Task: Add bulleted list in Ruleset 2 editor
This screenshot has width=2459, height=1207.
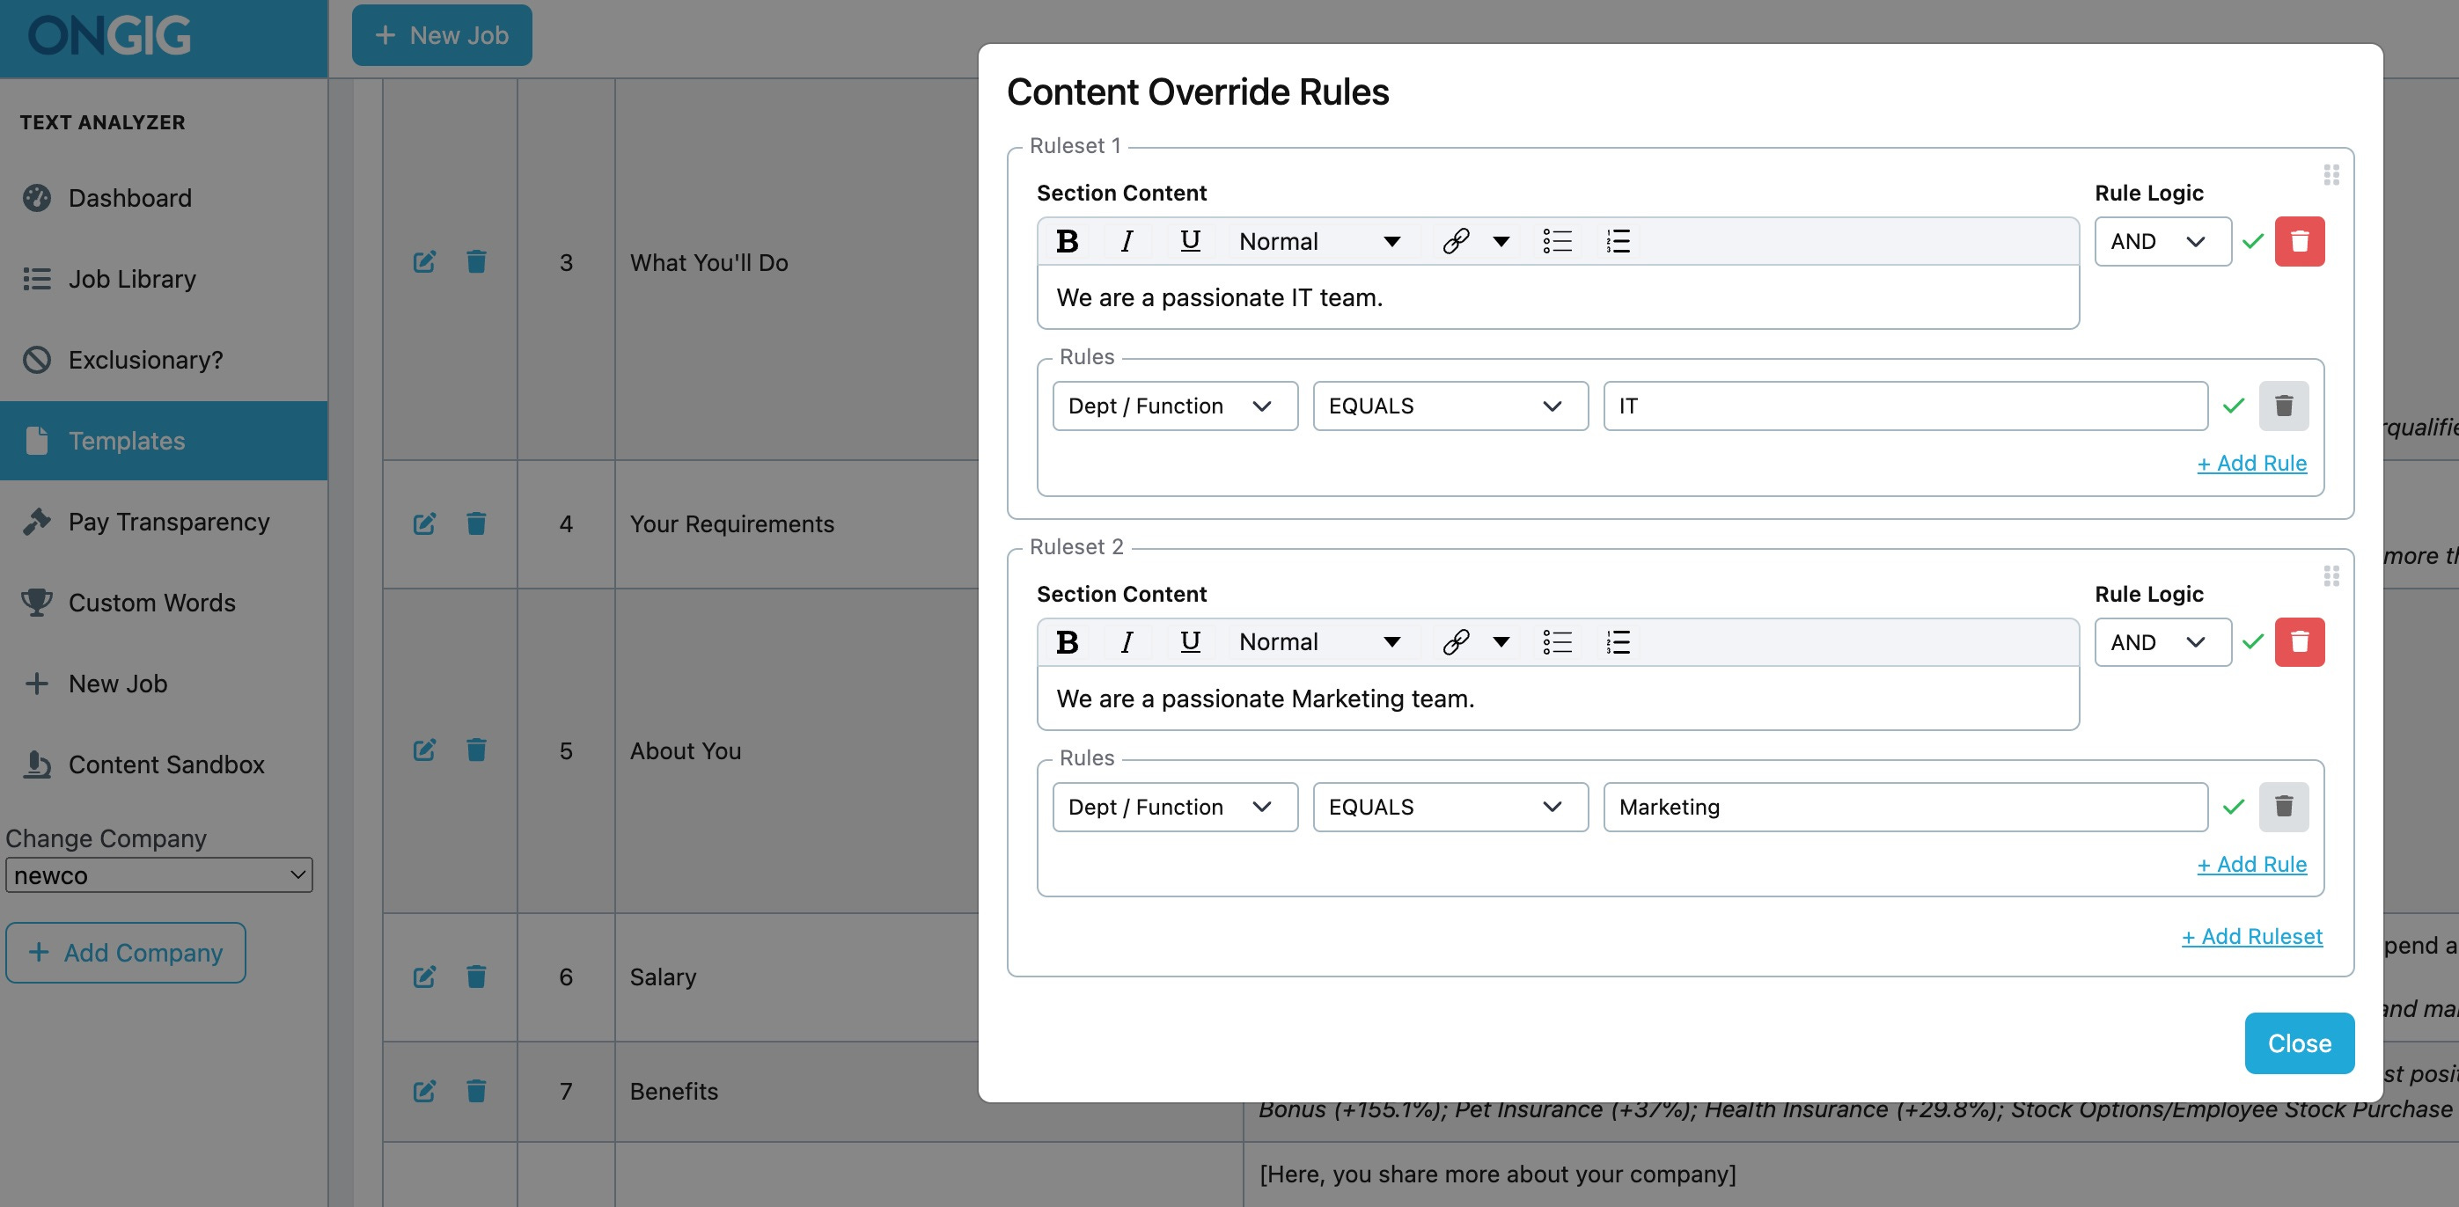Action: pyautogui.click(x=1557, y=642)
